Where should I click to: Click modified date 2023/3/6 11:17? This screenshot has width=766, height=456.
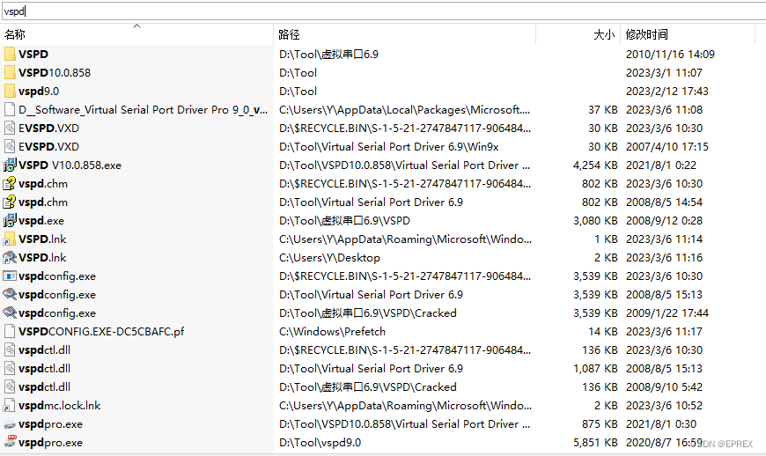664,332
